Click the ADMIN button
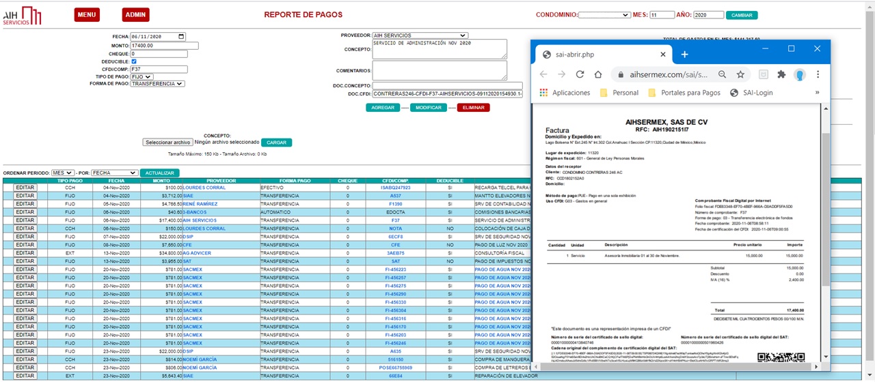Image resolution: width=875 pixels, height=382 pixels. (x=135, y=15)
